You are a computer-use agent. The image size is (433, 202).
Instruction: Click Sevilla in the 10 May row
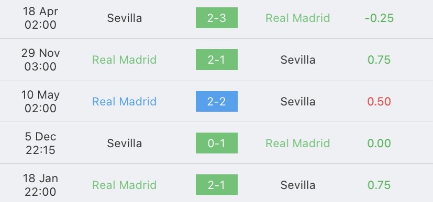click(298, 102)
